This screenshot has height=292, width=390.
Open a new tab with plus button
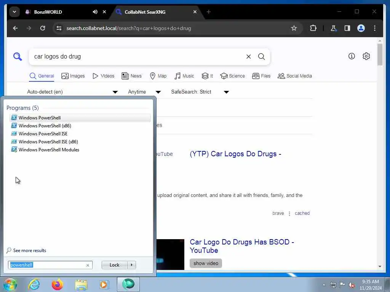click(209, 12)
